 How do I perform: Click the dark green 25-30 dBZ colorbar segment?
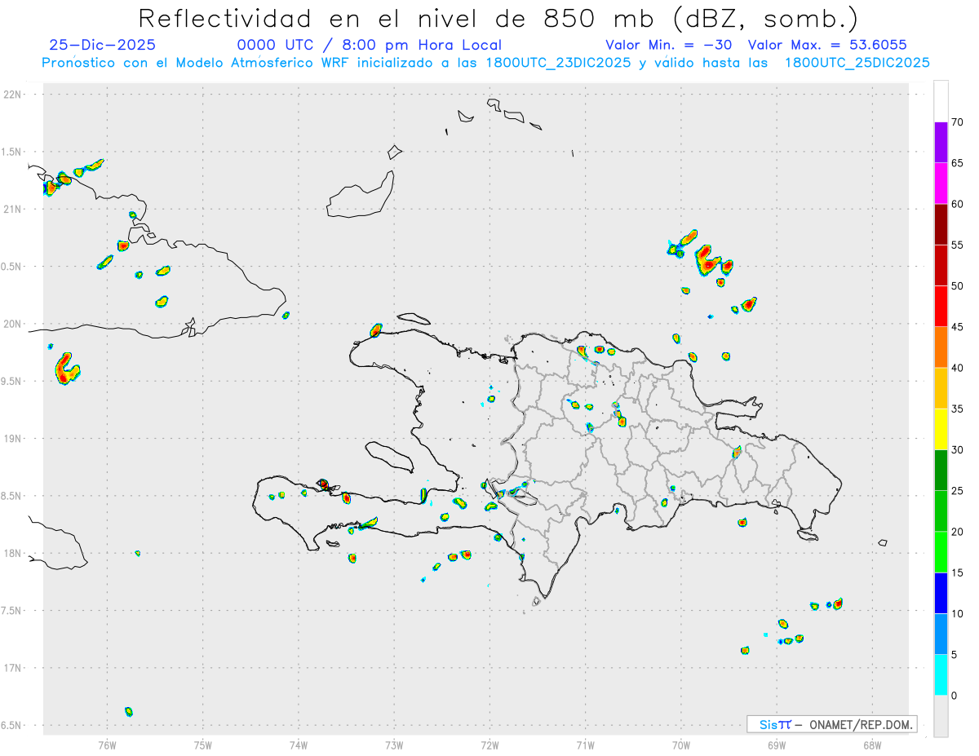941,471
